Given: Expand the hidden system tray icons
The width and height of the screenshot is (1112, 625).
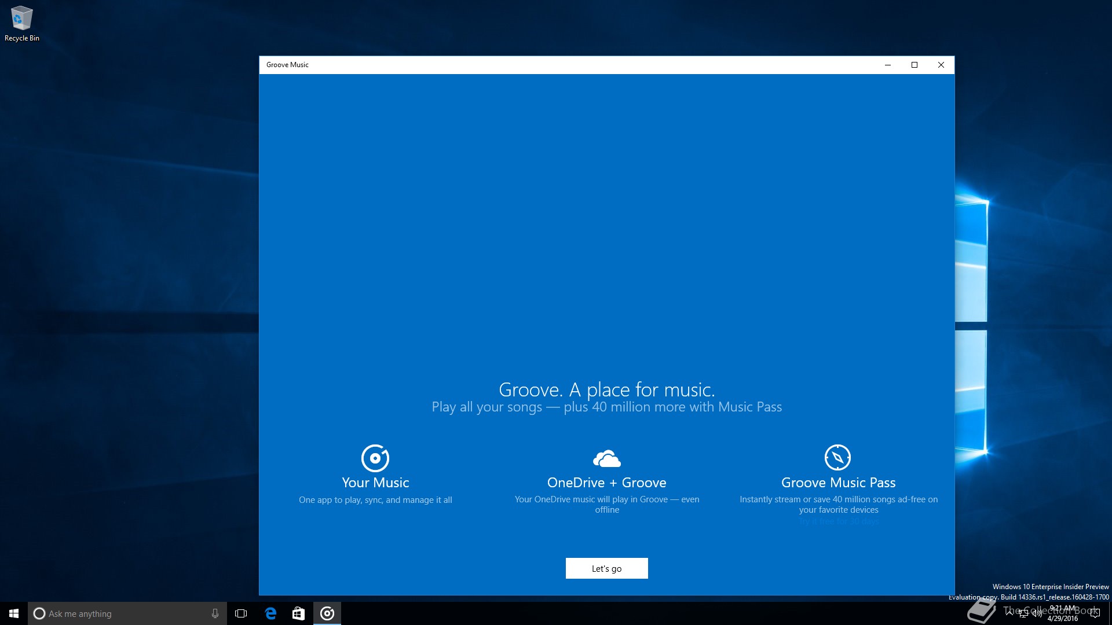Looking at the screenshot, I should click(1009, 612).
